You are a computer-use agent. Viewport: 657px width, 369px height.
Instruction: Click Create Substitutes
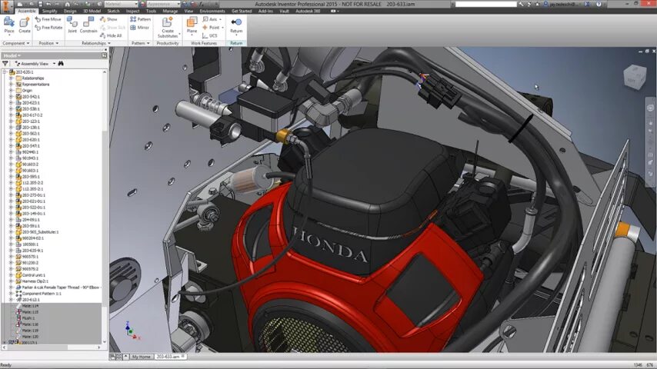tap(168, 28)
